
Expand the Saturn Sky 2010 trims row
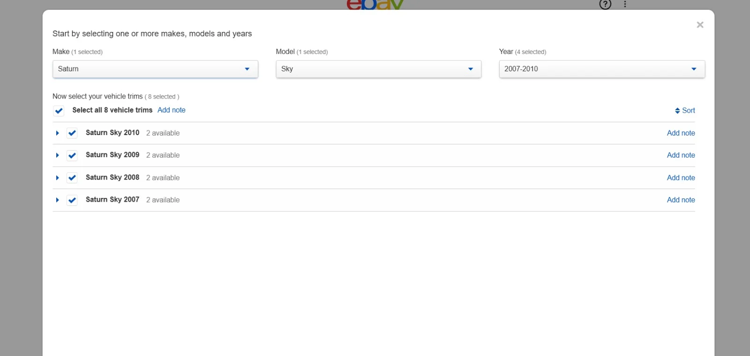point(57,133)
